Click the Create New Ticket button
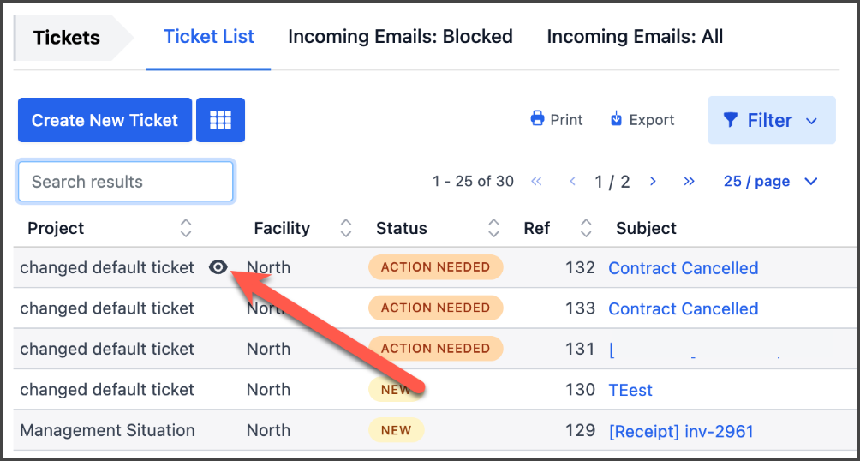The width and height of the screenshot is (860, 461). point(105,120)
